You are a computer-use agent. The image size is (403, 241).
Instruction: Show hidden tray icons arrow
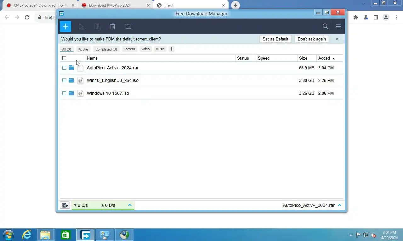(350, 235)
